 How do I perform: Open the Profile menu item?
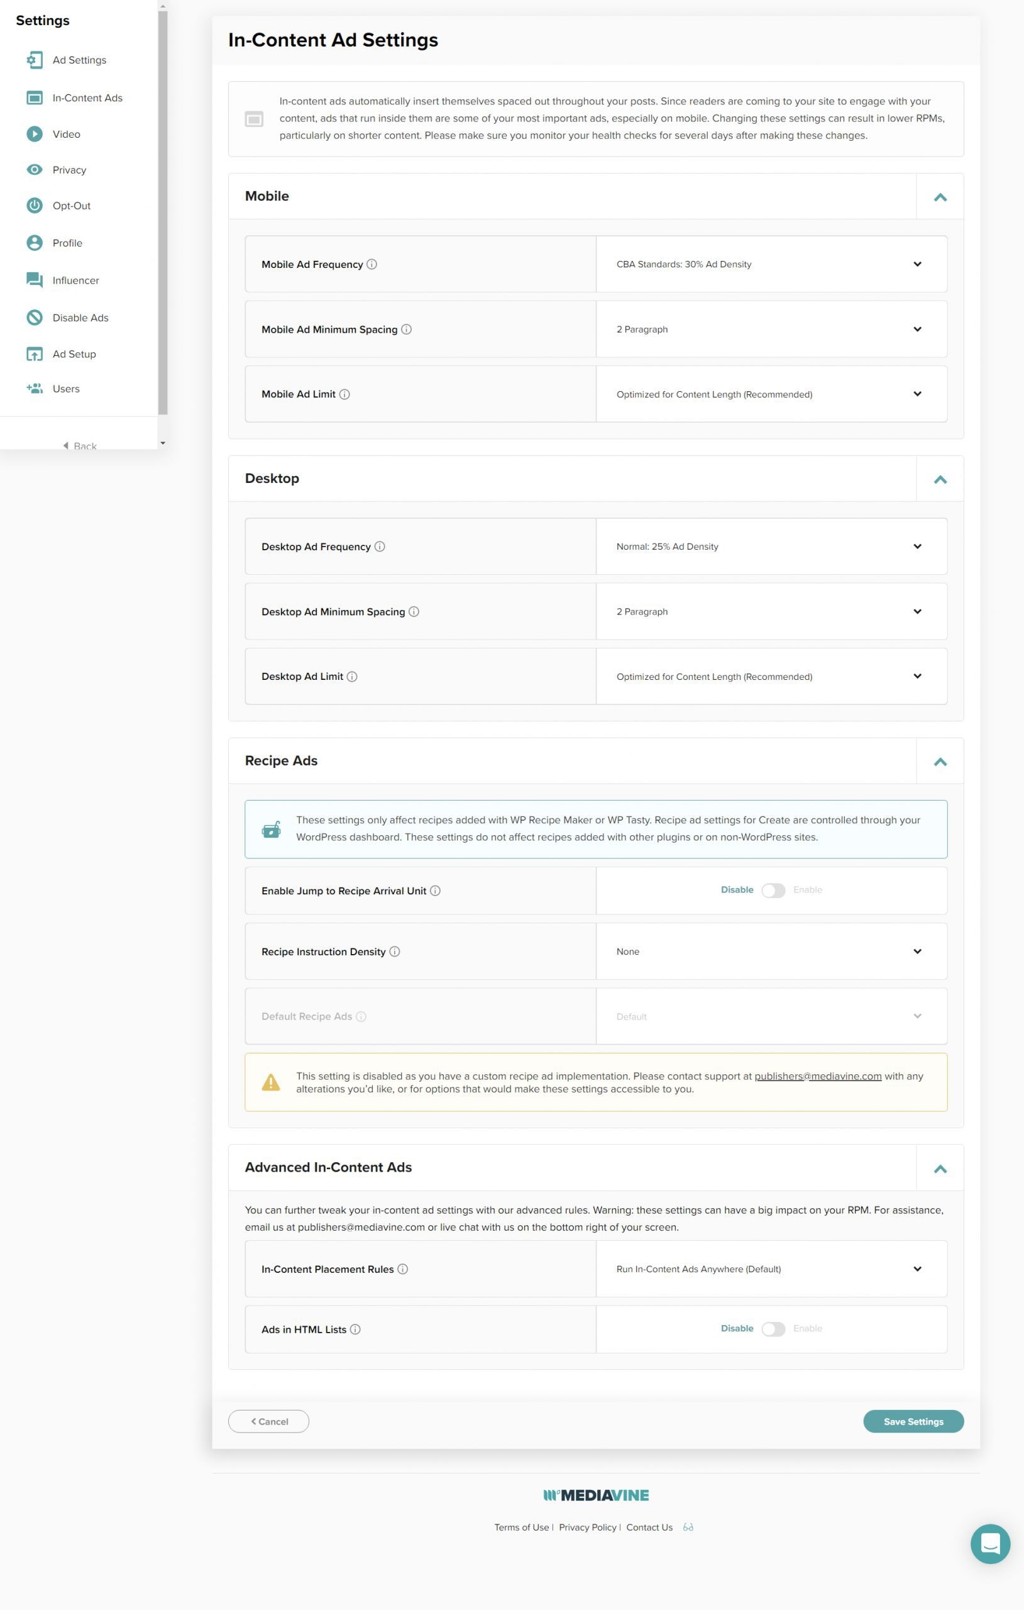pos(67,243)
